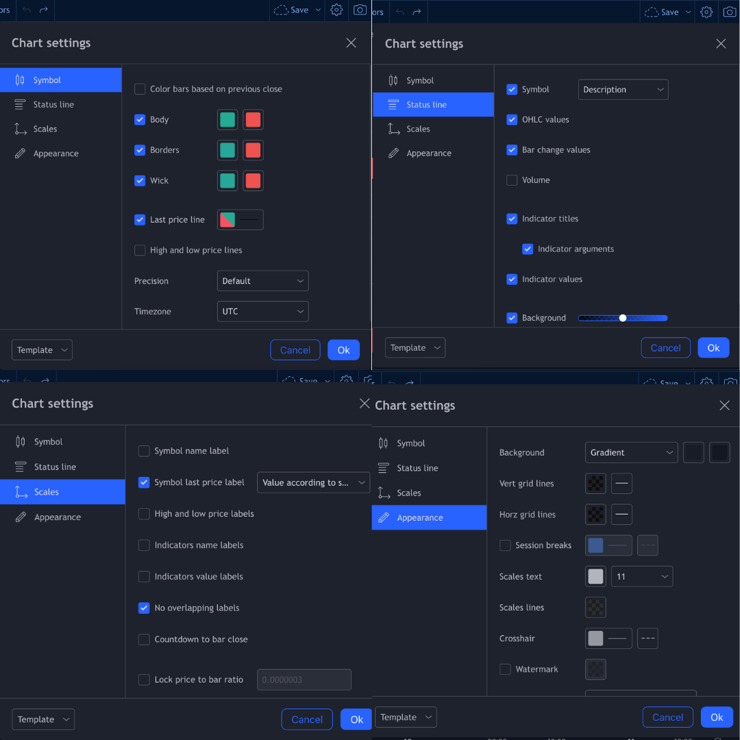Enable Color bars based on previous close
This screenshot has width=740, height=740.
(140, 89)
